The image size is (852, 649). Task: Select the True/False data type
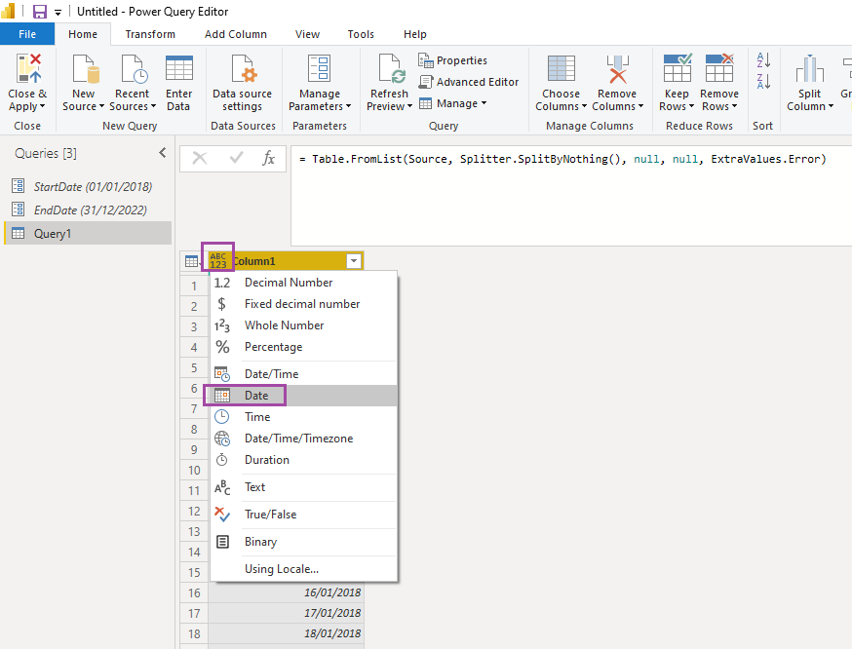pyautogui.click(x=304, y=515)
